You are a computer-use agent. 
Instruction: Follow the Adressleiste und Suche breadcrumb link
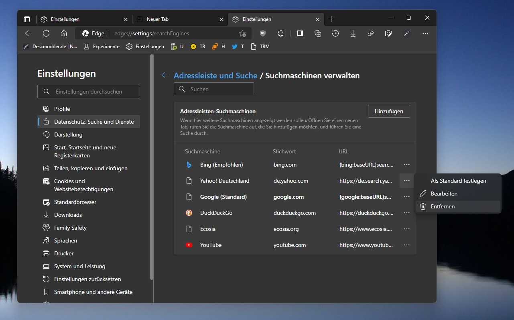pos(215,75)
